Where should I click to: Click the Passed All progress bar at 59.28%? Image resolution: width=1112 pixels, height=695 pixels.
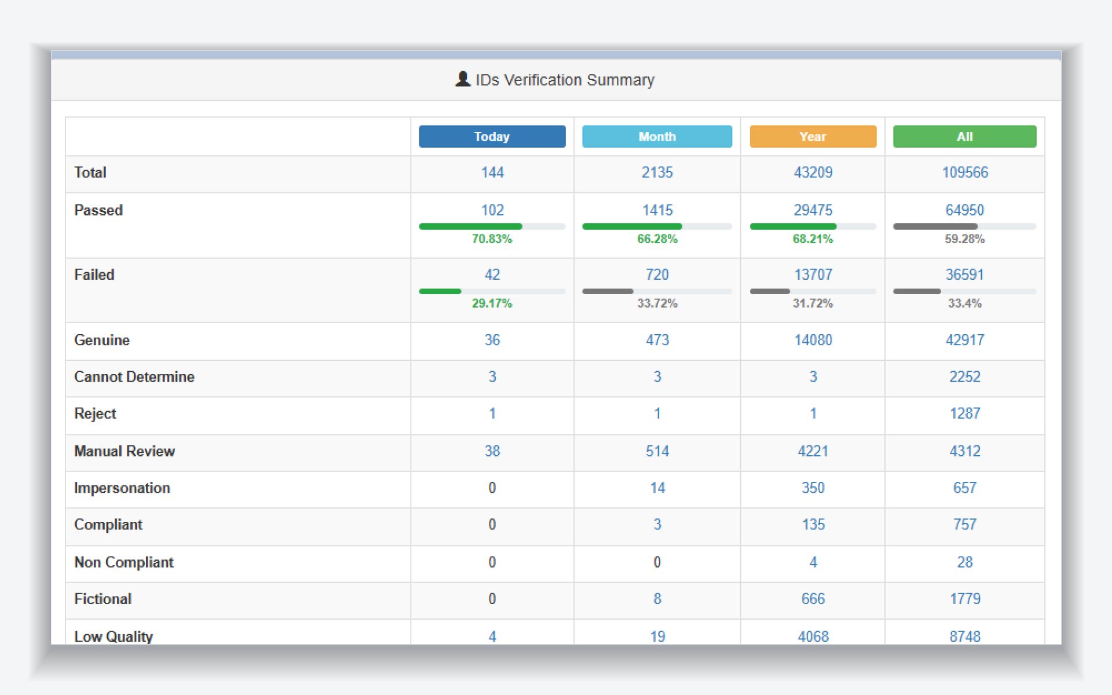click(x=964, y=226)
